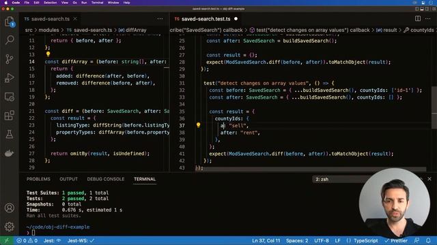437x245 pixels.
Task: Go to line via 'Ln 37, Col 11'
Action: [266, 240]
